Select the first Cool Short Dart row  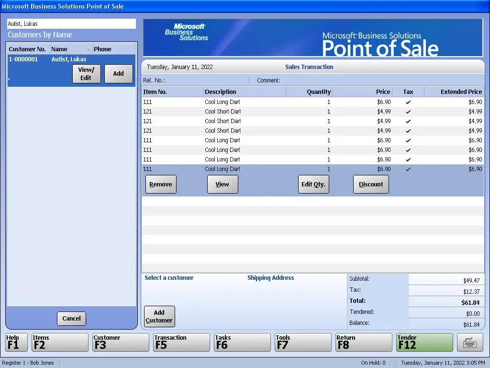tap(313, 112)
